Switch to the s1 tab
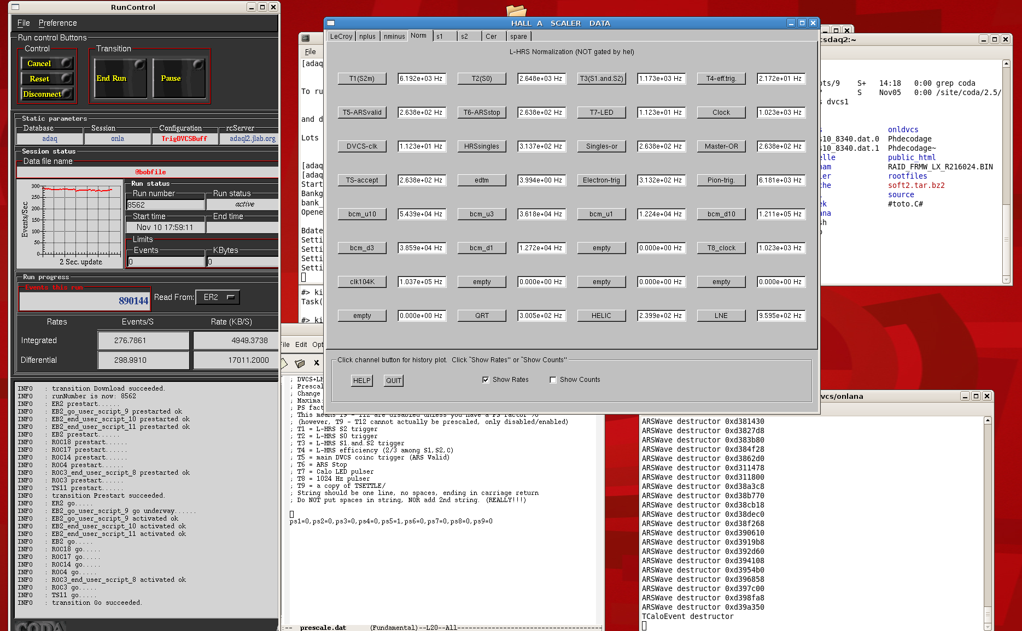 click(445, 37)
